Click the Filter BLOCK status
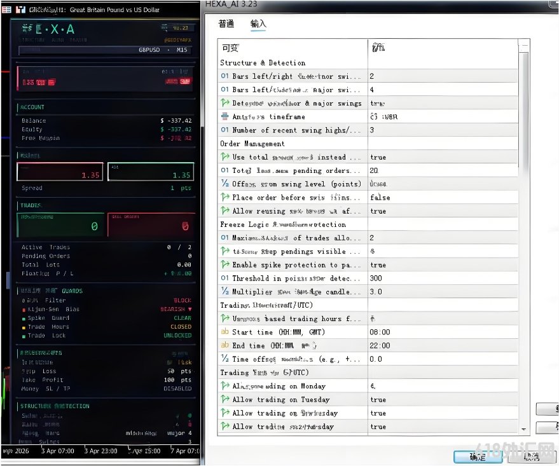Screen dimensions: 559x466 point(183,300)
